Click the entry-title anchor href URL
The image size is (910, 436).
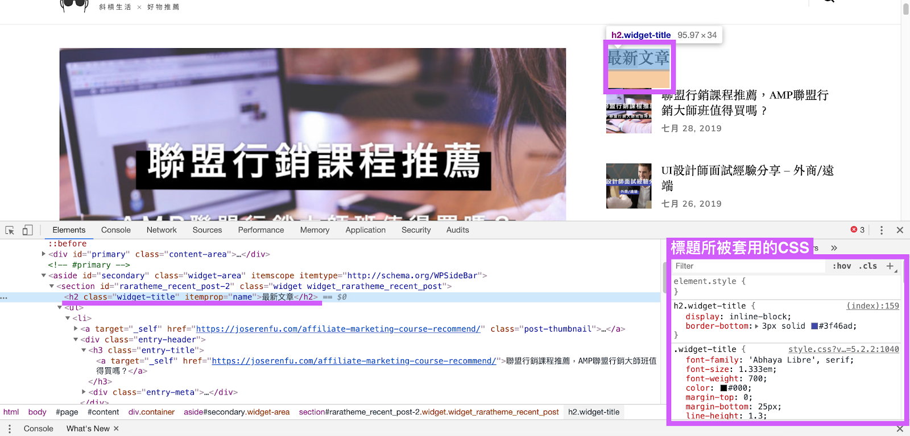coord(354,361)
